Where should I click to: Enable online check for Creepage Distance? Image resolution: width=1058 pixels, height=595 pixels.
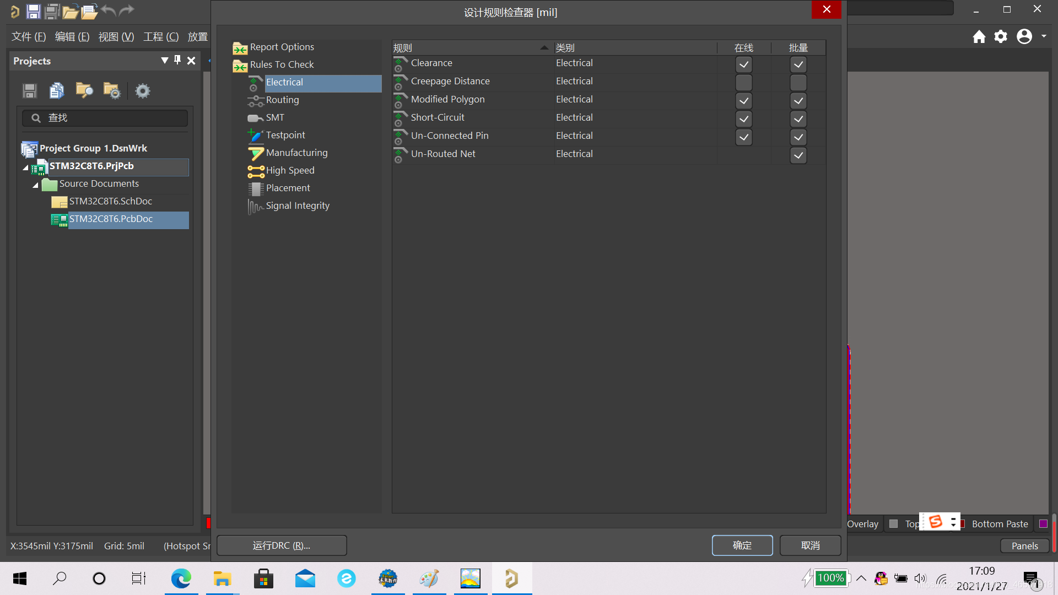[x=743, y=83]
